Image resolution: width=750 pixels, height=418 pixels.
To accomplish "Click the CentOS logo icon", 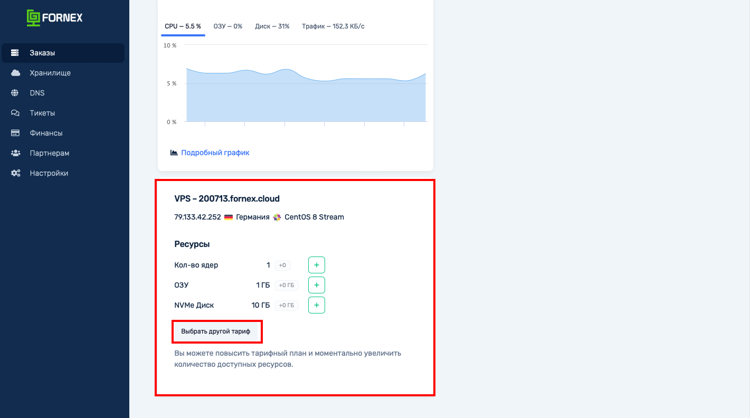I will point(277,217).
